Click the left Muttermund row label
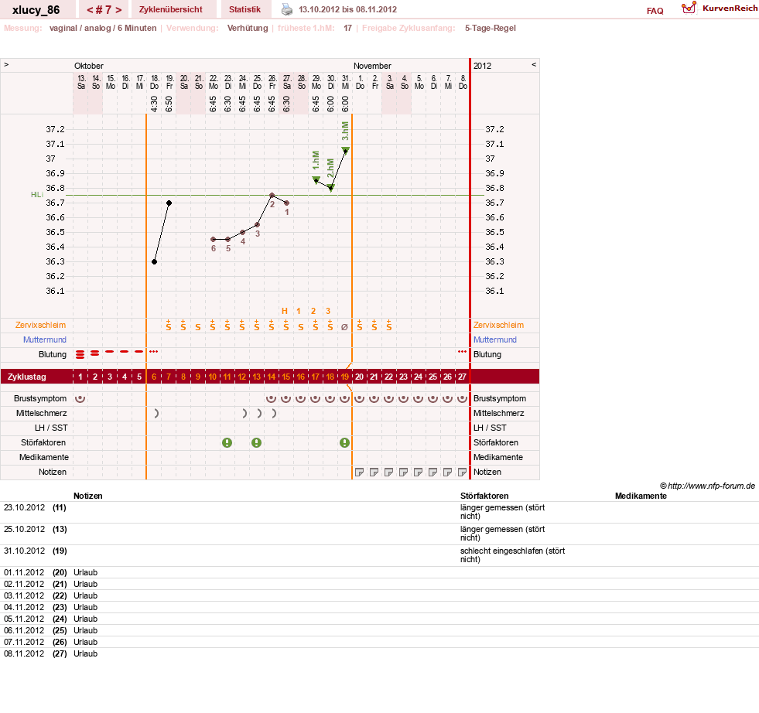This screenshot has height=713, width=759. (x=45, y=339)
